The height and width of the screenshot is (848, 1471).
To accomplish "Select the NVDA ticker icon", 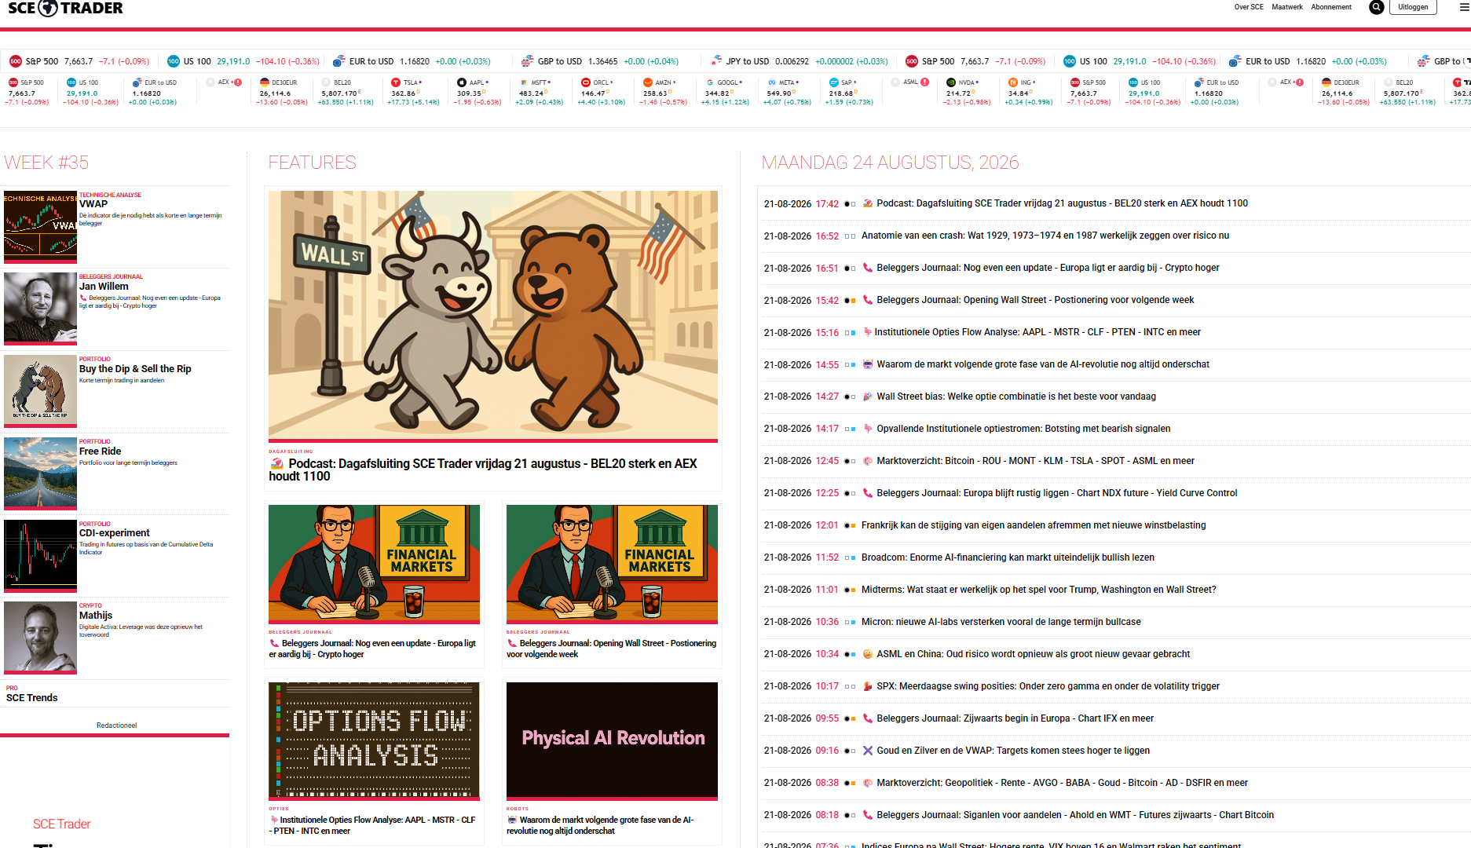I will pos(951,82).
